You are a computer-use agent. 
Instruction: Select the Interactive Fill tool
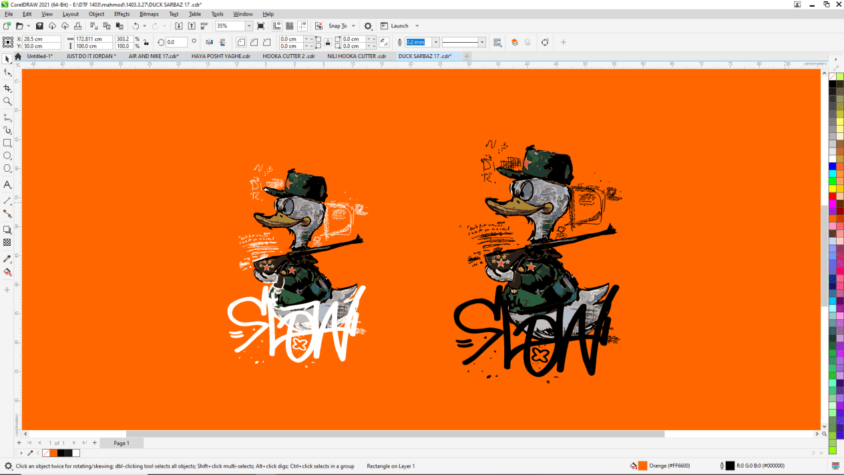(7, 272)
